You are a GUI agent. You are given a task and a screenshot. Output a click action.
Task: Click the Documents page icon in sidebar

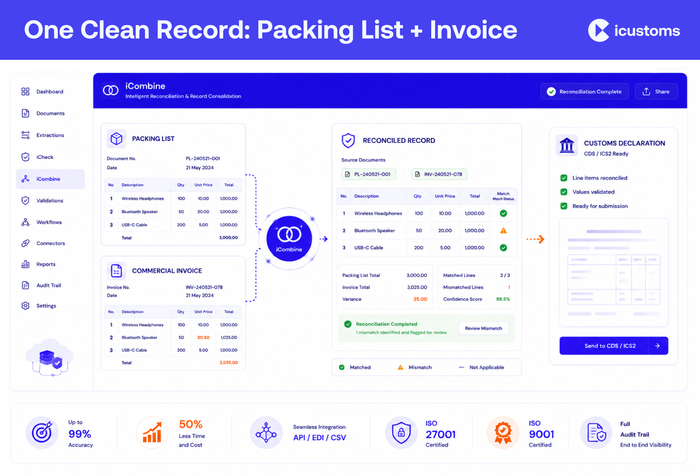point(26,113)
